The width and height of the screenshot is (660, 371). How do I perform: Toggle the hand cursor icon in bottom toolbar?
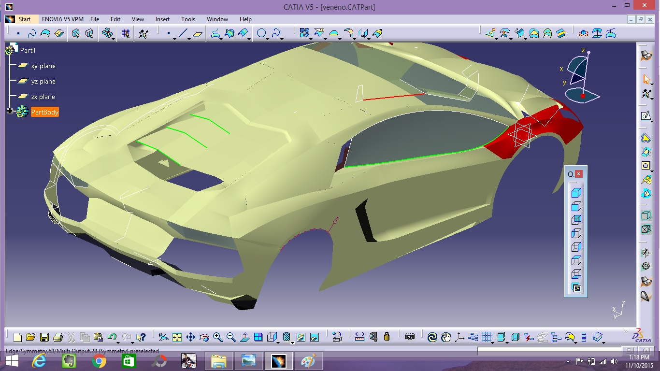point(445,337)
